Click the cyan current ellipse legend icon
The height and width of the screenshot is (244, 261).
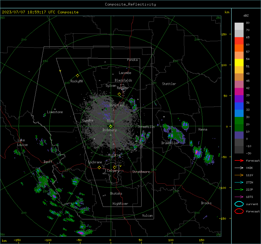coord(239,204)
